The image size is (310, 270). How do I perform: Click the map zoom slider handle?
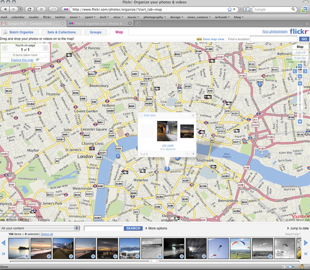tap(300, 112)
